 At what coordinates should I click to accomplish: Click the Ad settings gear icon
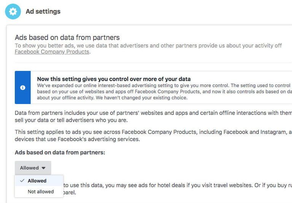click(13, 11)
